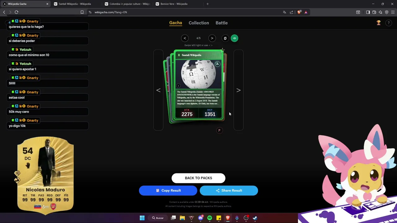Open Task View on the taskbar

point(173,218)
